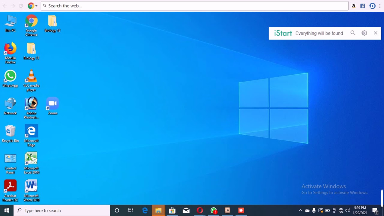This screenshot has width=384, height=216.
Task: Select the Acrobat Reader DC shortcut
Action: pos(10,191)
